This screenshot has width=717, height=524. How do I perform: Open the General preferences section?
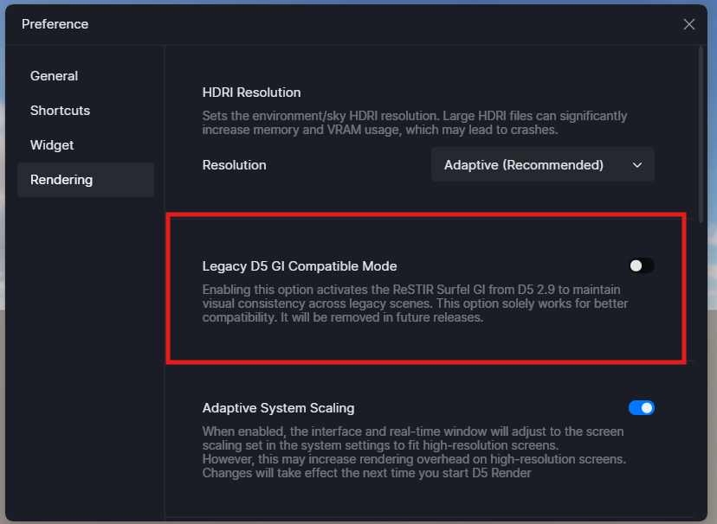pyautogui.click(x=54, y=76)
